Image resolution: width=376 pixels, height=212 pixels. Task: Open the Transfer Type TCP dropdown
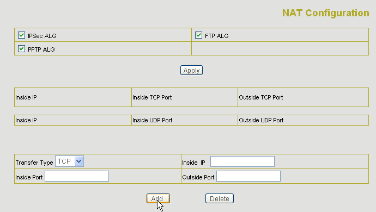(69, 161)
